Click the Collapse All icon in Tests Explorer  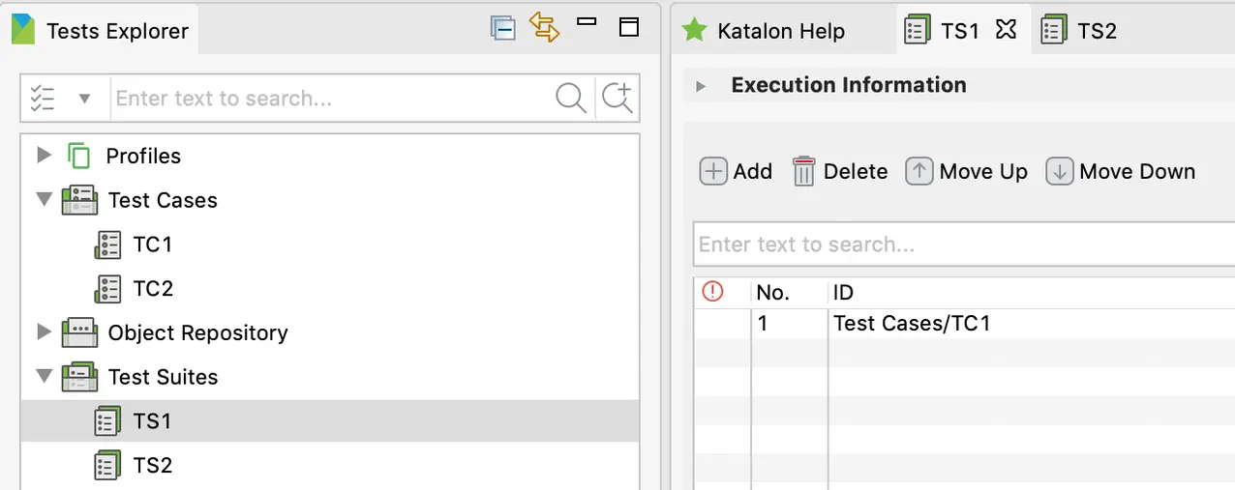(x=502, y=29)
